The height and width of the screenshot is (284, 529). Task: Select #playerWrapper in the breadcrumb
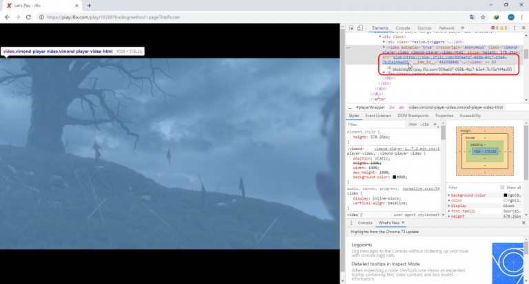(370, 107)
